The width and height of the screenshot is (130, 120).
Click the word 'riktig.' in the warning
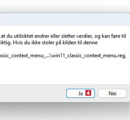click(x=6, y=43)
